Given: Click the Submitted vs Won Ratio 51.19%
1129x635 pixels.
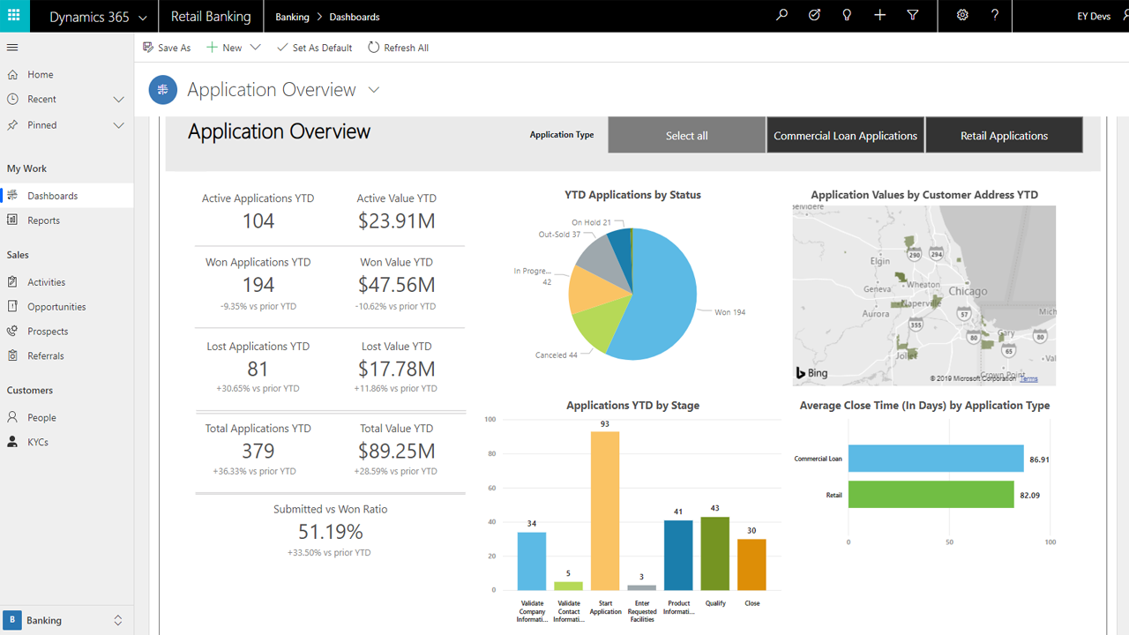Looking at the screenshot, I should [x=331, y=532].
